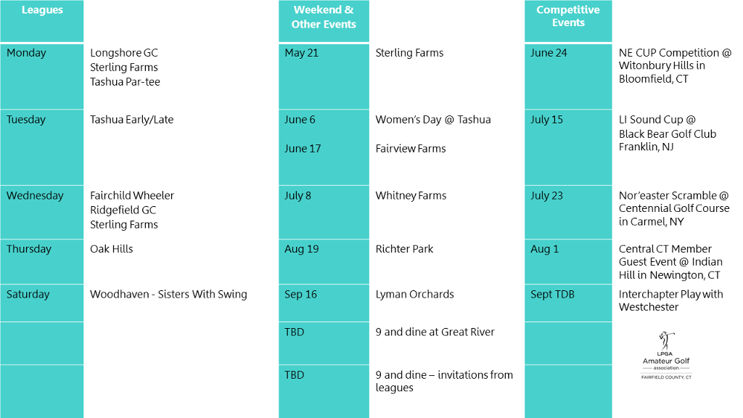Select the July 15 competitive date cell
743x418 pixels.
[568, 147]
